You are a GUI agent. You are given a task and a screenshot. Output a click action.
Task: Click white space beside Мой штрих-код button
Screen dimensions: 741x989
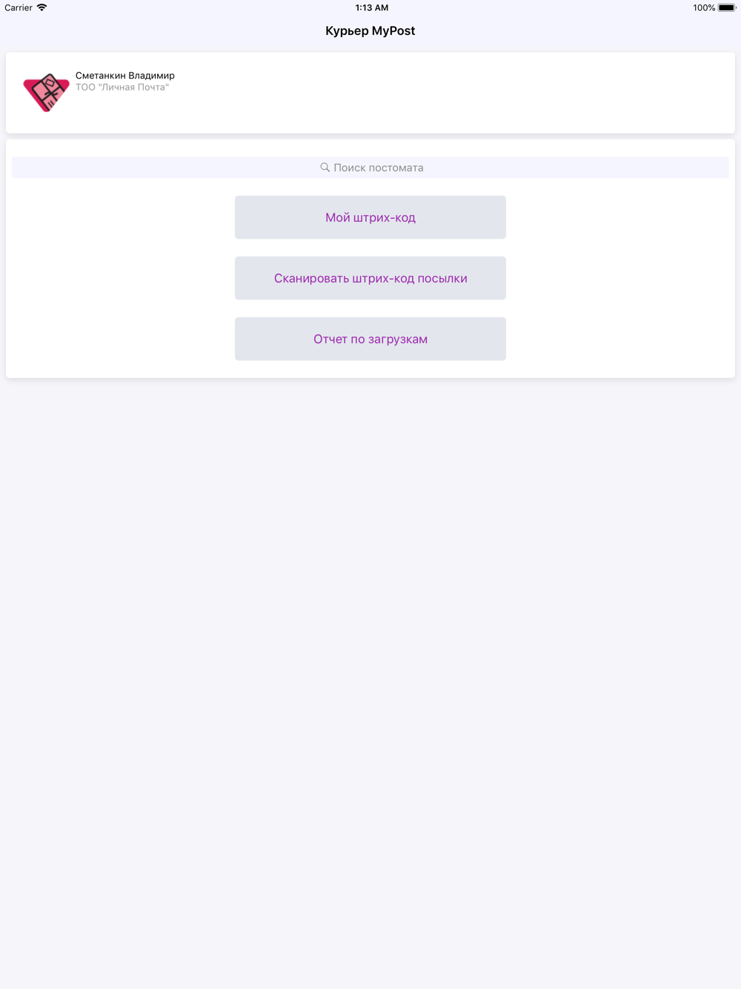[x=119, y=217]
